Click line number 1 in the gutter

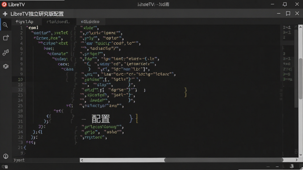[22, 28]
